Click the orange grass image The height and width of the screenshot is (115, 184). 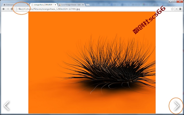point(92,63)
